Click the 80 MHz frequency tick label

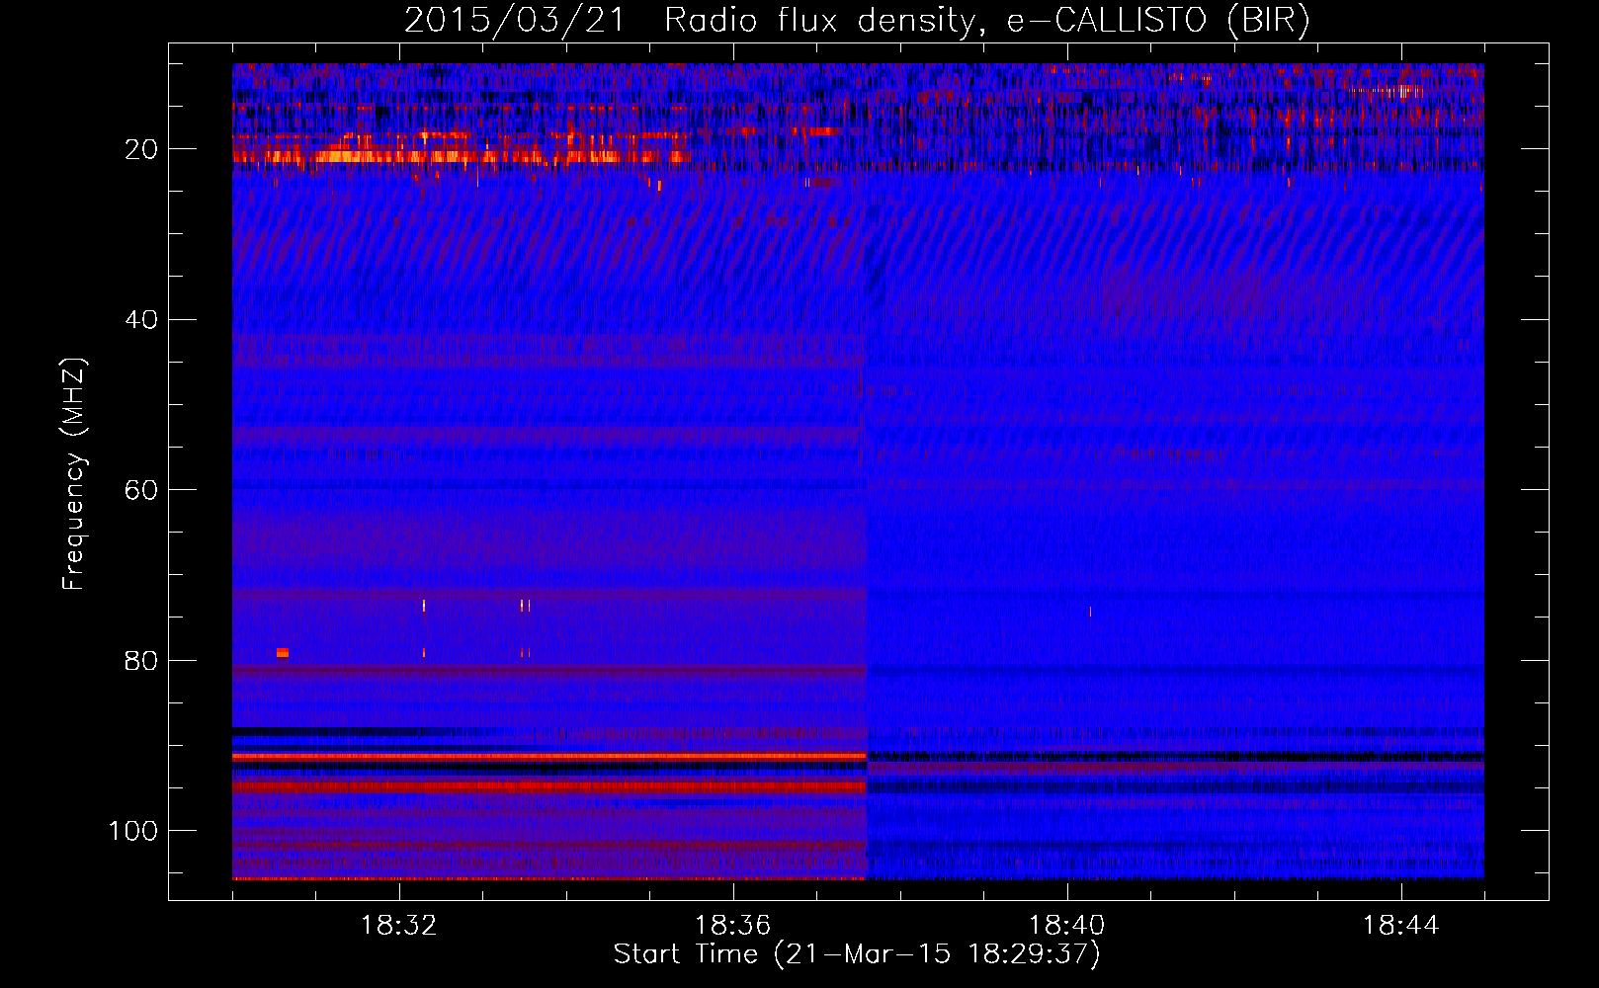141,660
